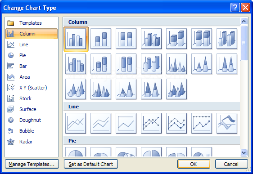Switch to Line chart category
Image resolution: width=253 pixels, height=174 pixels.
click(32, 45)
